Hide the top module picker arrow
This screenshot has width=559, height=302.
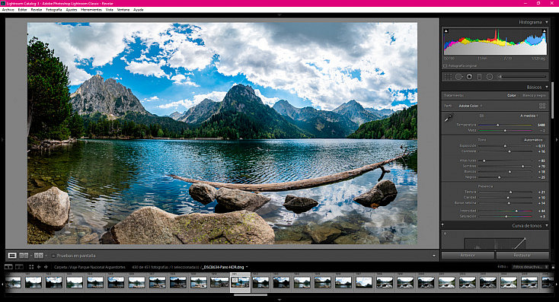[x=279, y=15]
